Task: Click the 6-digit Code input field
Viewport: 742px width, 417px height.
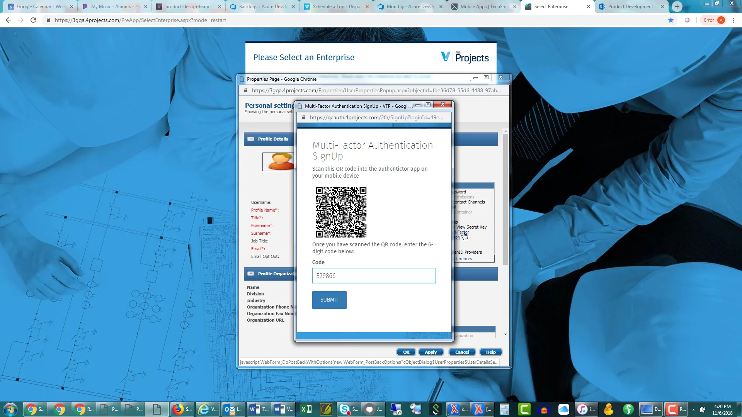Action: [373, 276]
